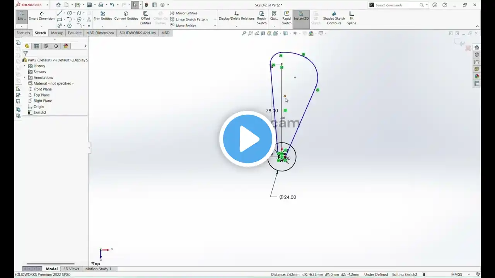Open the DimXpertManager tab
Screen dimensions: 495x278
tap(56, 46)
